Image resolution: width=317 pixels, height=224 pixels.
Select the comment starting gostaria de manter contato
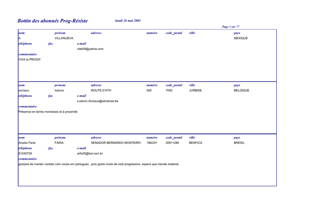coord(99,164)
